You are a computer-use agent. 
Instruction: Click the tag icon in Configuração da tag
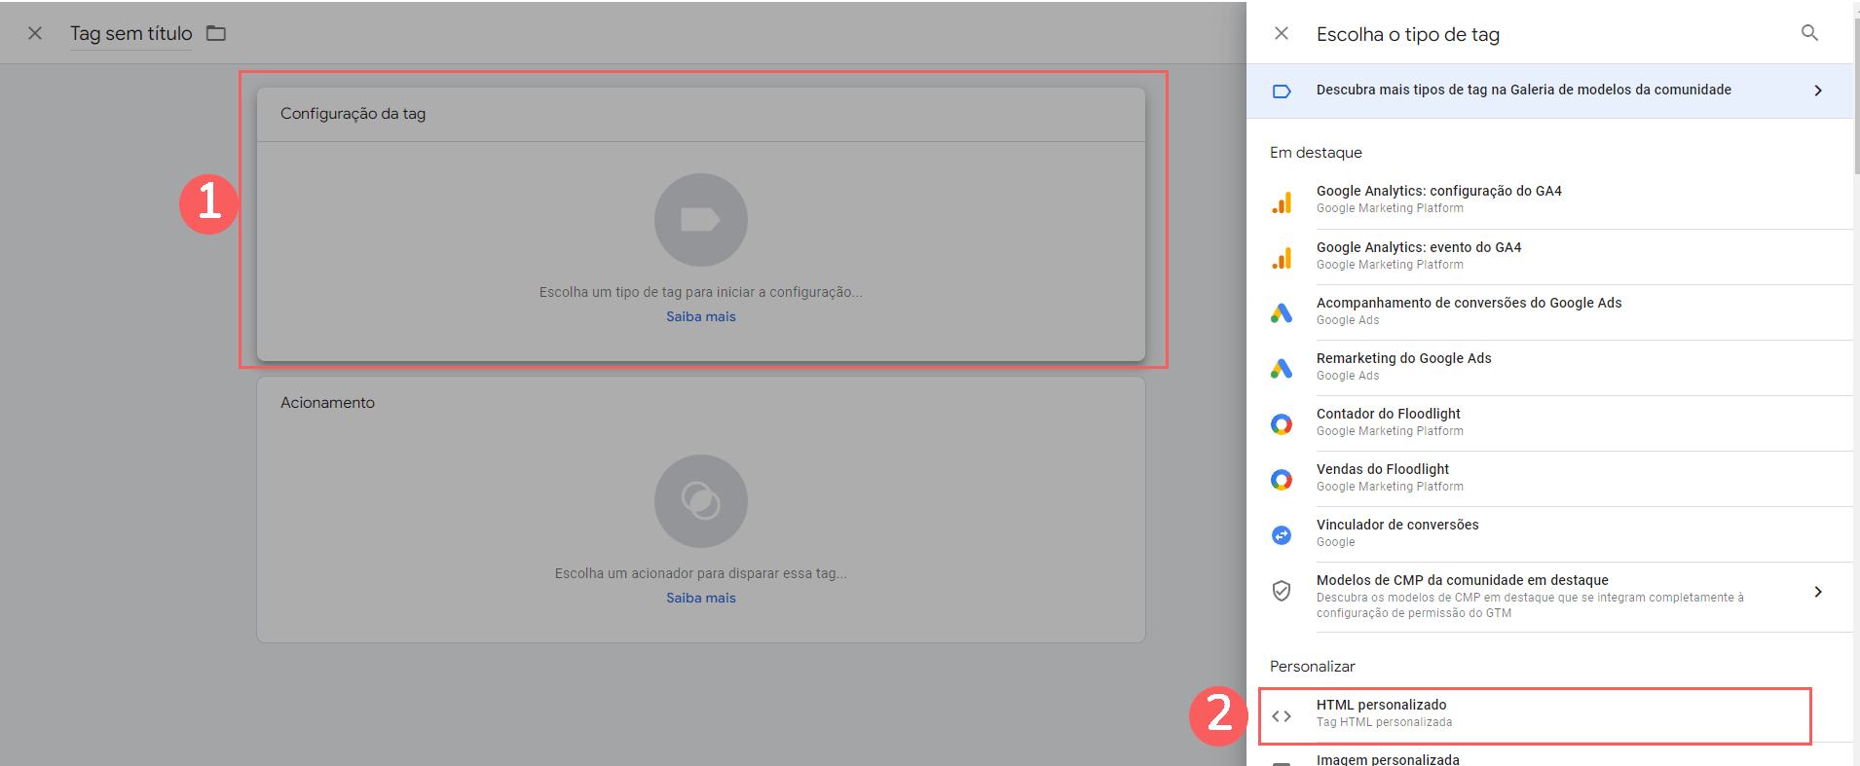[x=700, y=220]
